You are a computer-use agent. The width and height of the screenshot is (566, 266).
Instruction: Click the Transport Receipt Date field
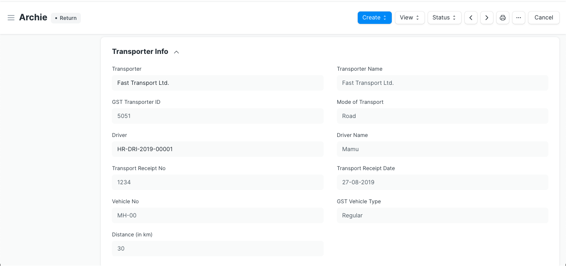point(442,182)
